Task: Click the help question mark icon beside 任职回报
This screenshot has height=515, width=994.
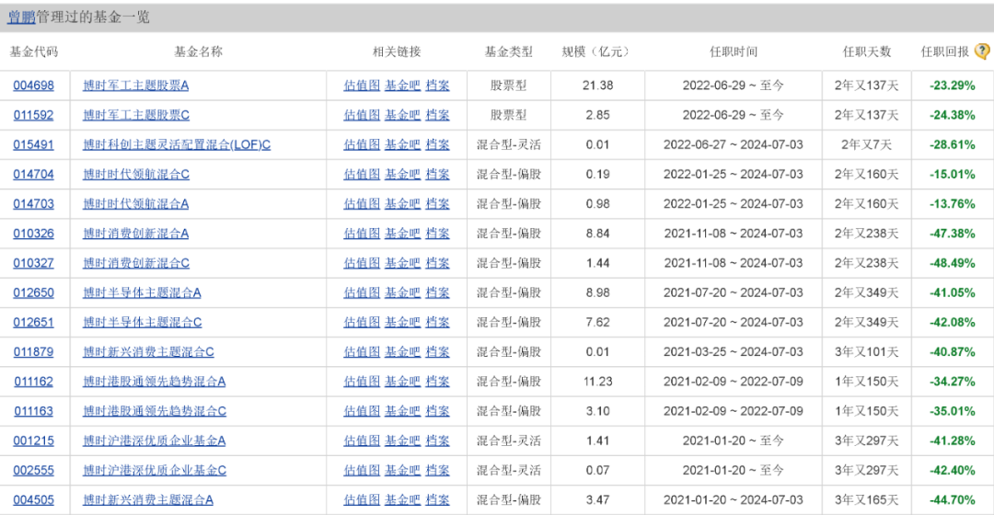Action: click(983, 51)
